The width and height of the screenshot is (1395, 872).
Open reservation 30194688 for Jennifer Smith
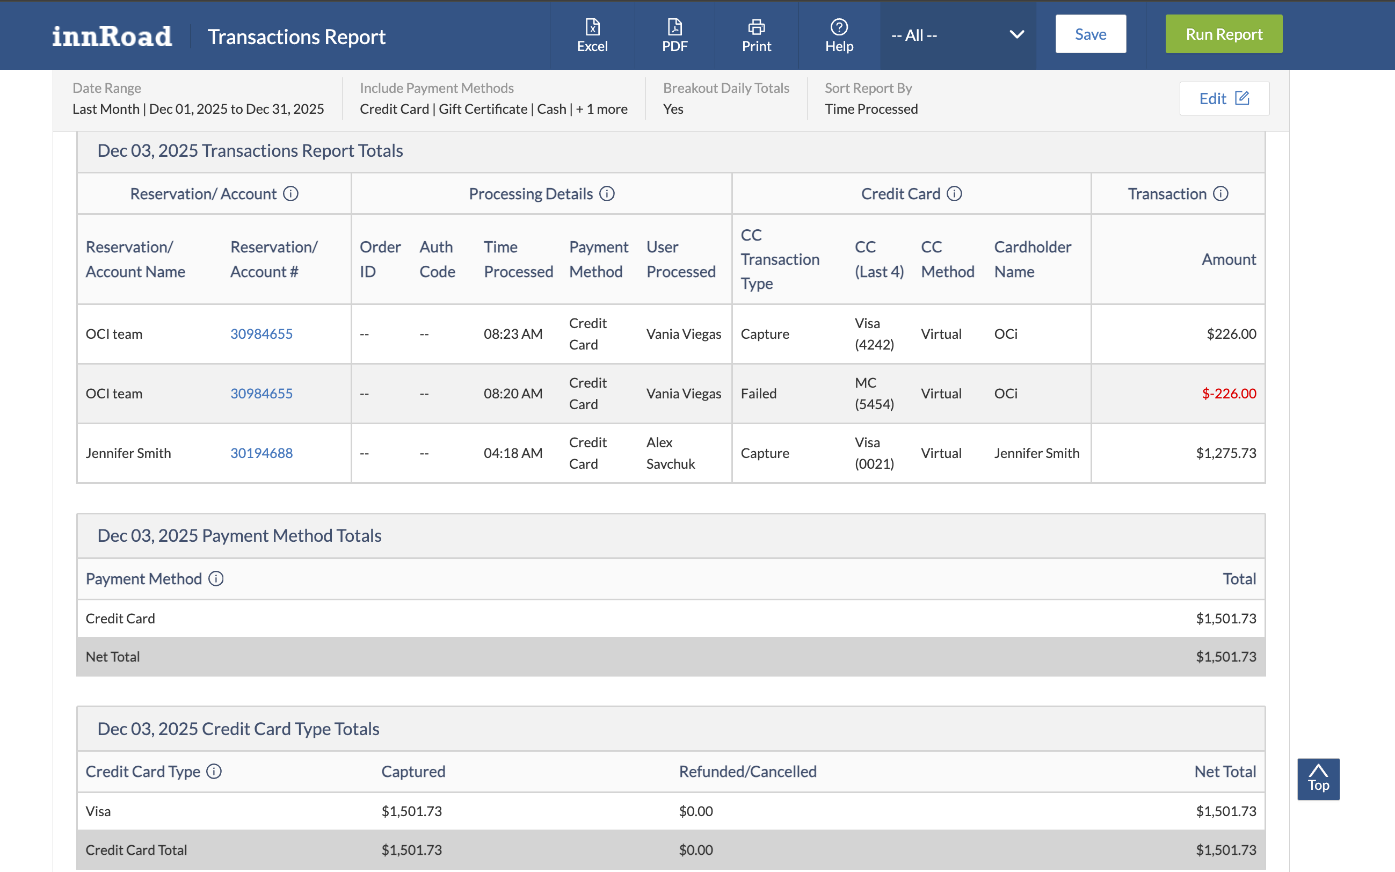click(x=261, y=453)
